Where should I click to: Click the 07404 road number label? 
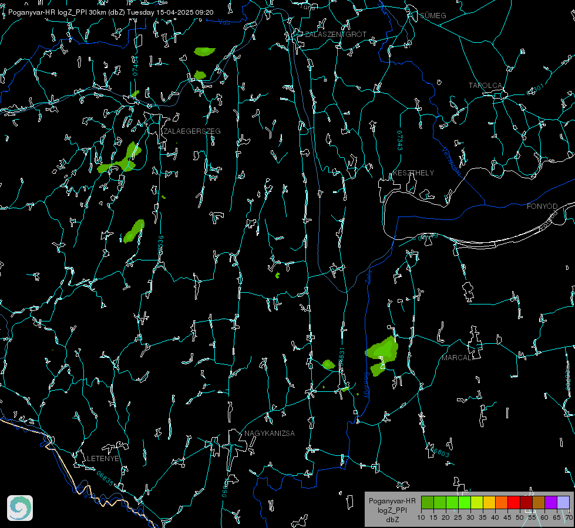click(x=135, y=66)
